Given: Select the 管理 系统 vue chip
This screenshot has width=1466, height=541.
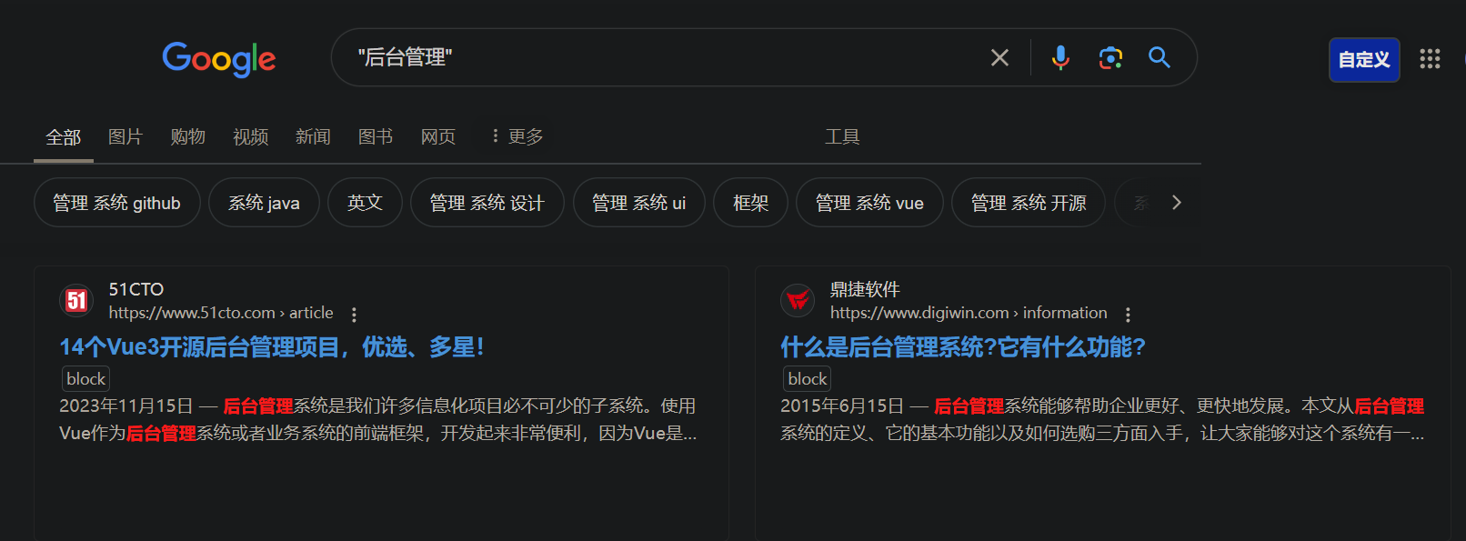Looking at the screenshot, I should 870,203.
